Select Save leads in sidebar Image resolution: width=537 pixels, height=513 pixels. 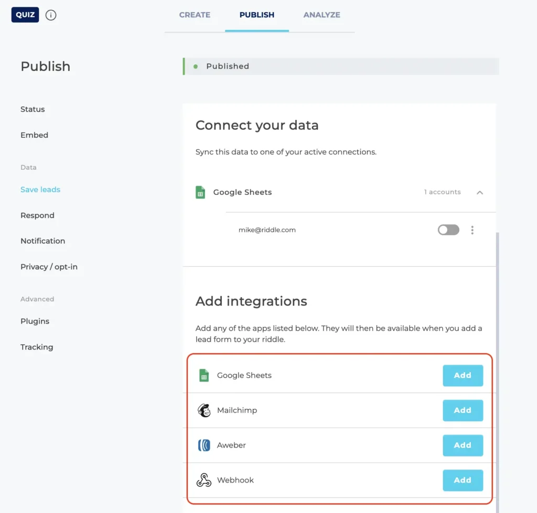pos(40,190)
